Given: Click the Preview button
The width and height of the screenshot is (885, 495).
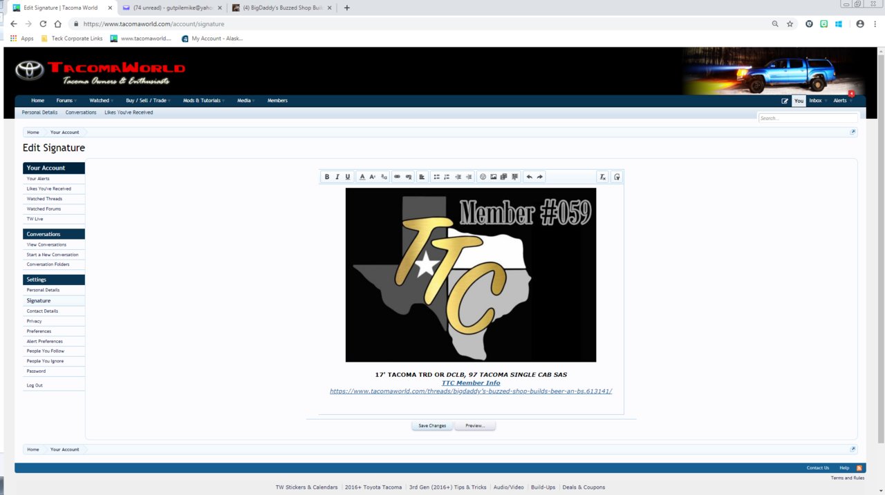Looking at the screenshot, I should (x=475, y=426).
